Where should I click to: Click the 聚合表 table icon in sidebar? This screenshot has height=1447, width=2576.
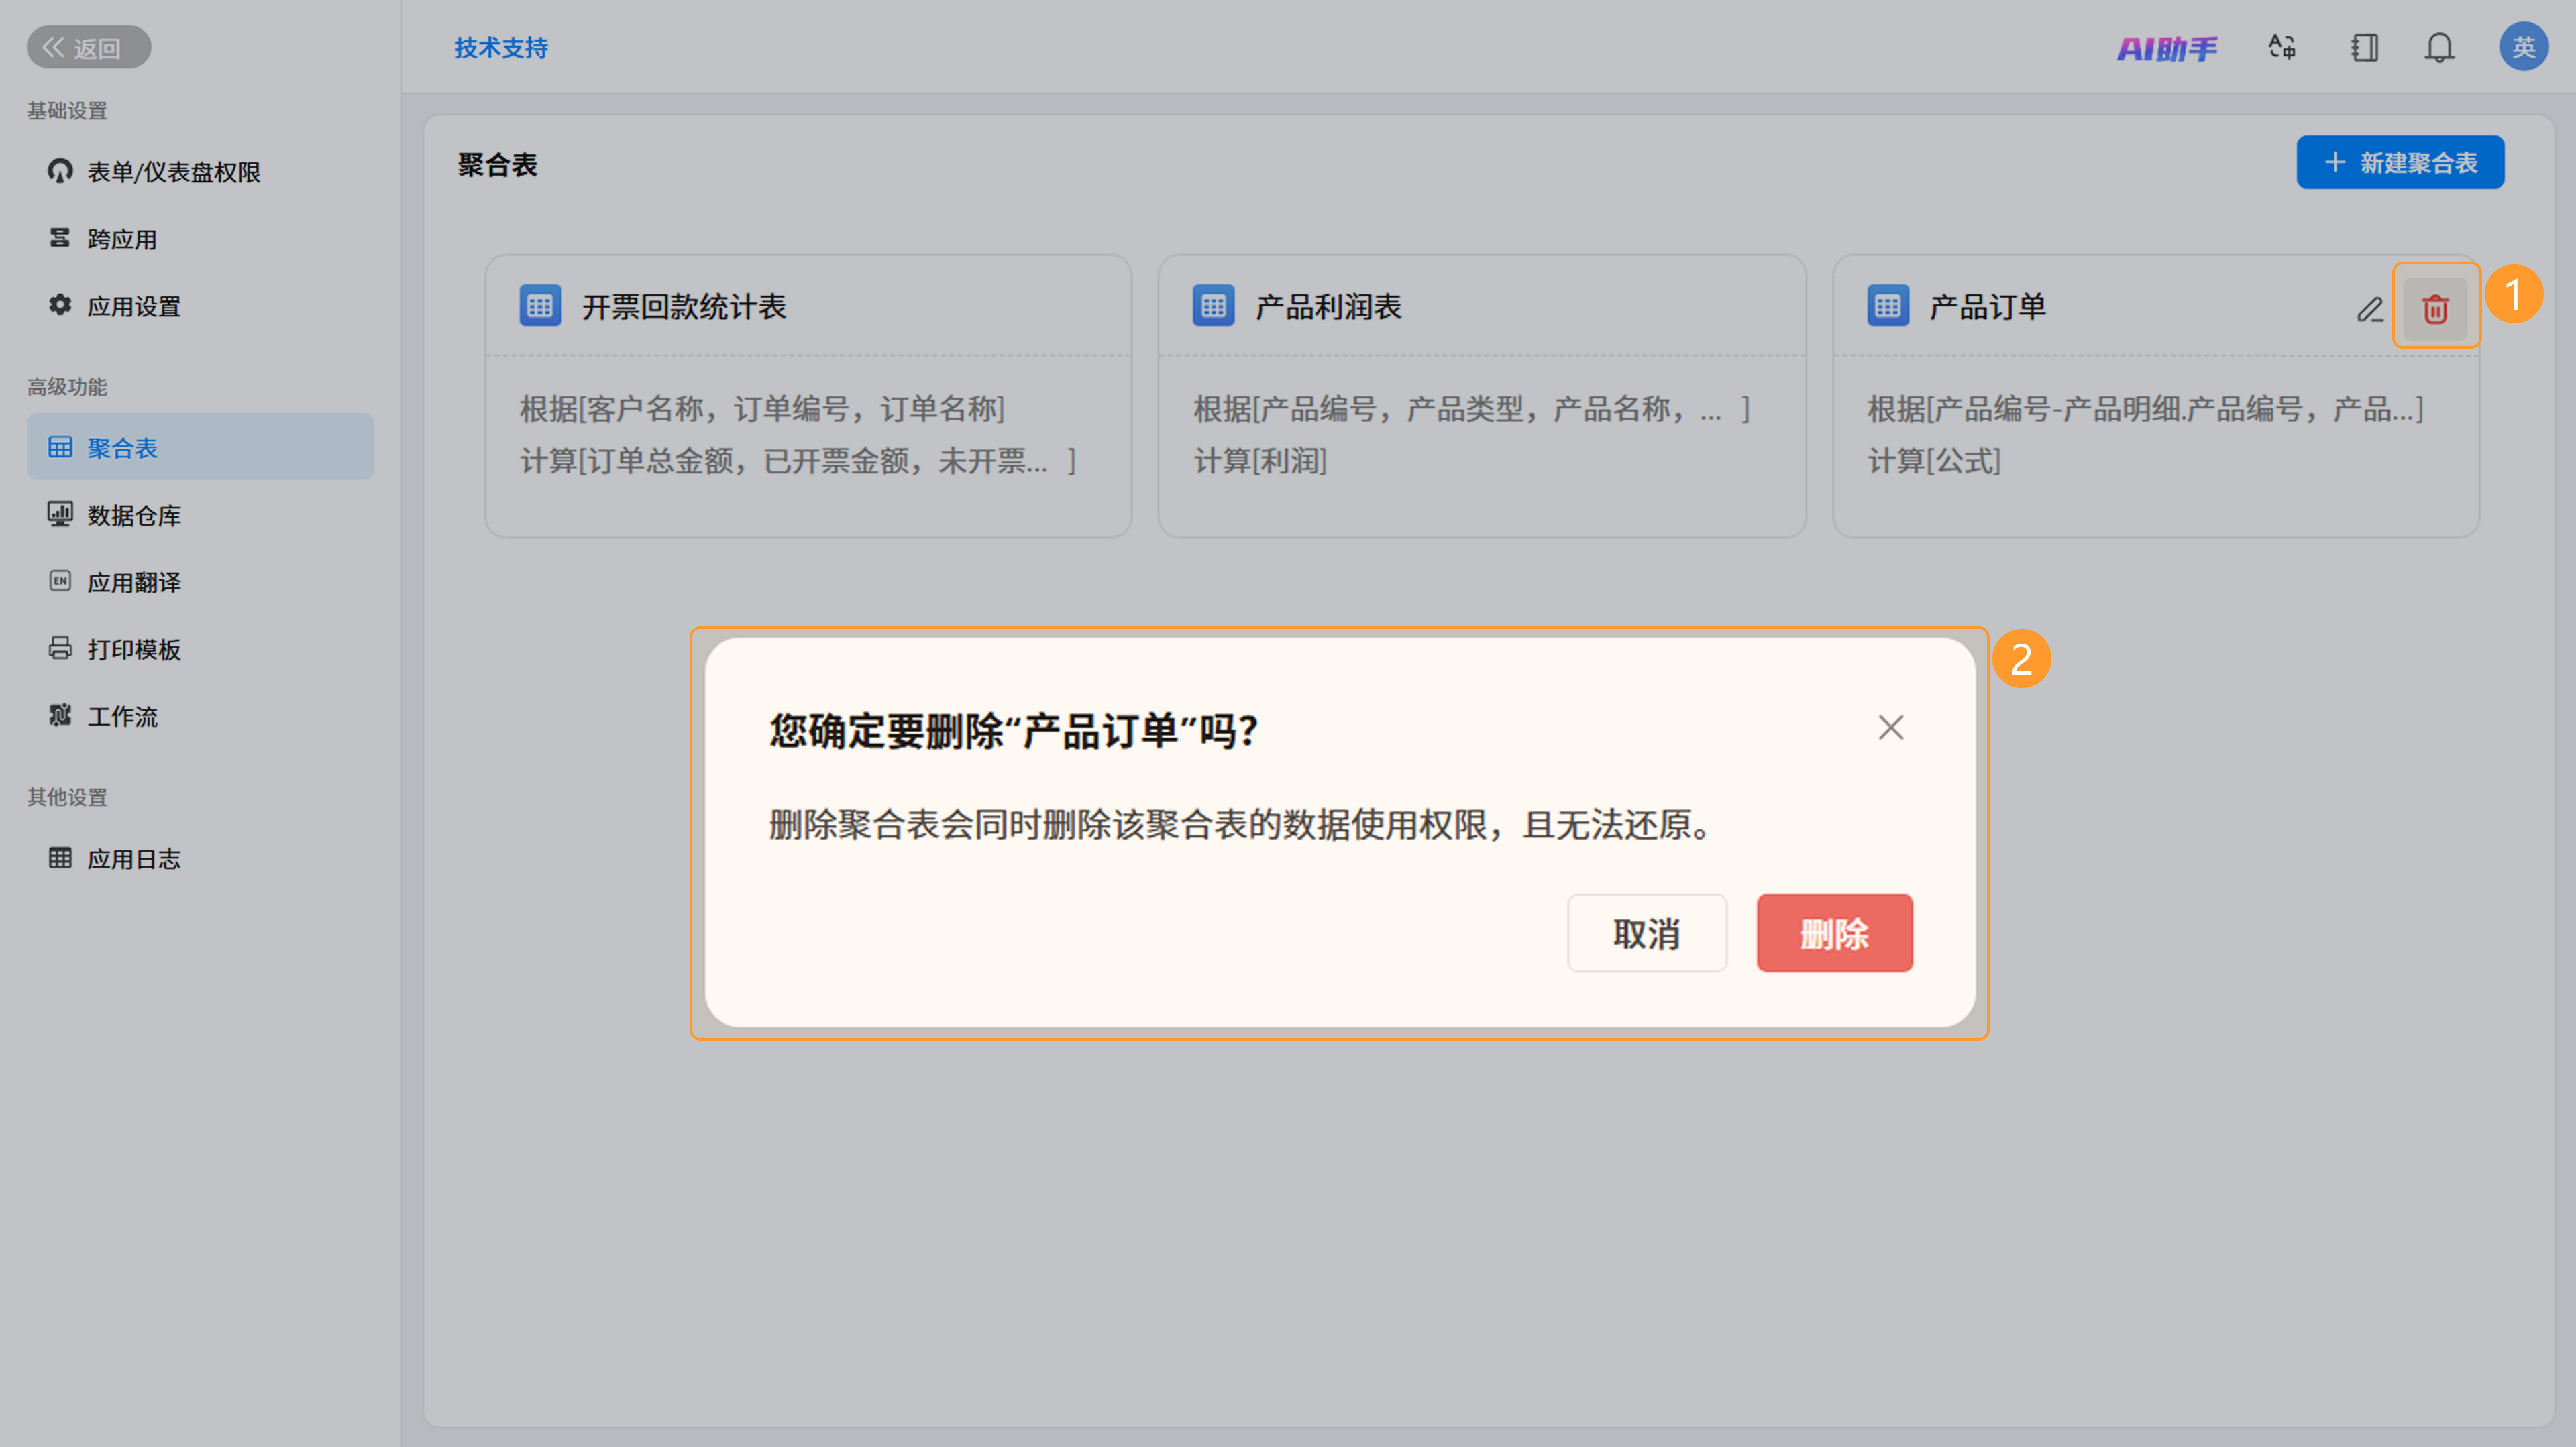[60, 447]
